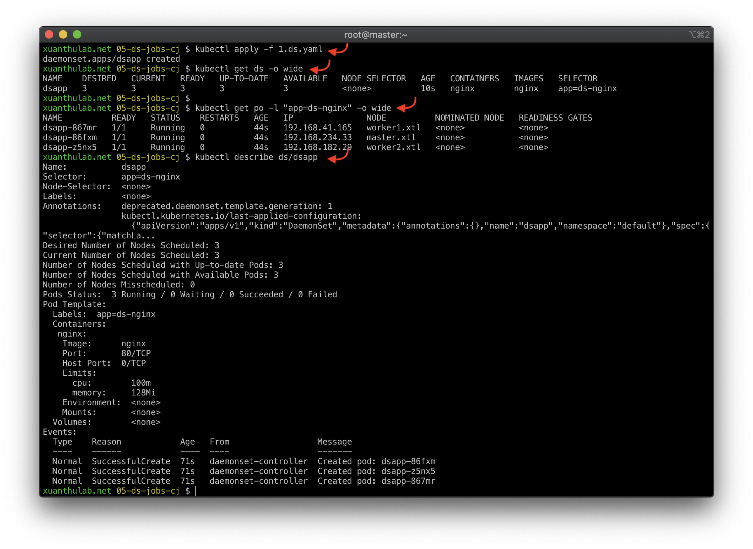Click the ⌥⌘2 shortcut indicator in title bar
This screenshot has height=549, width=753.
[x=699, y=35]
